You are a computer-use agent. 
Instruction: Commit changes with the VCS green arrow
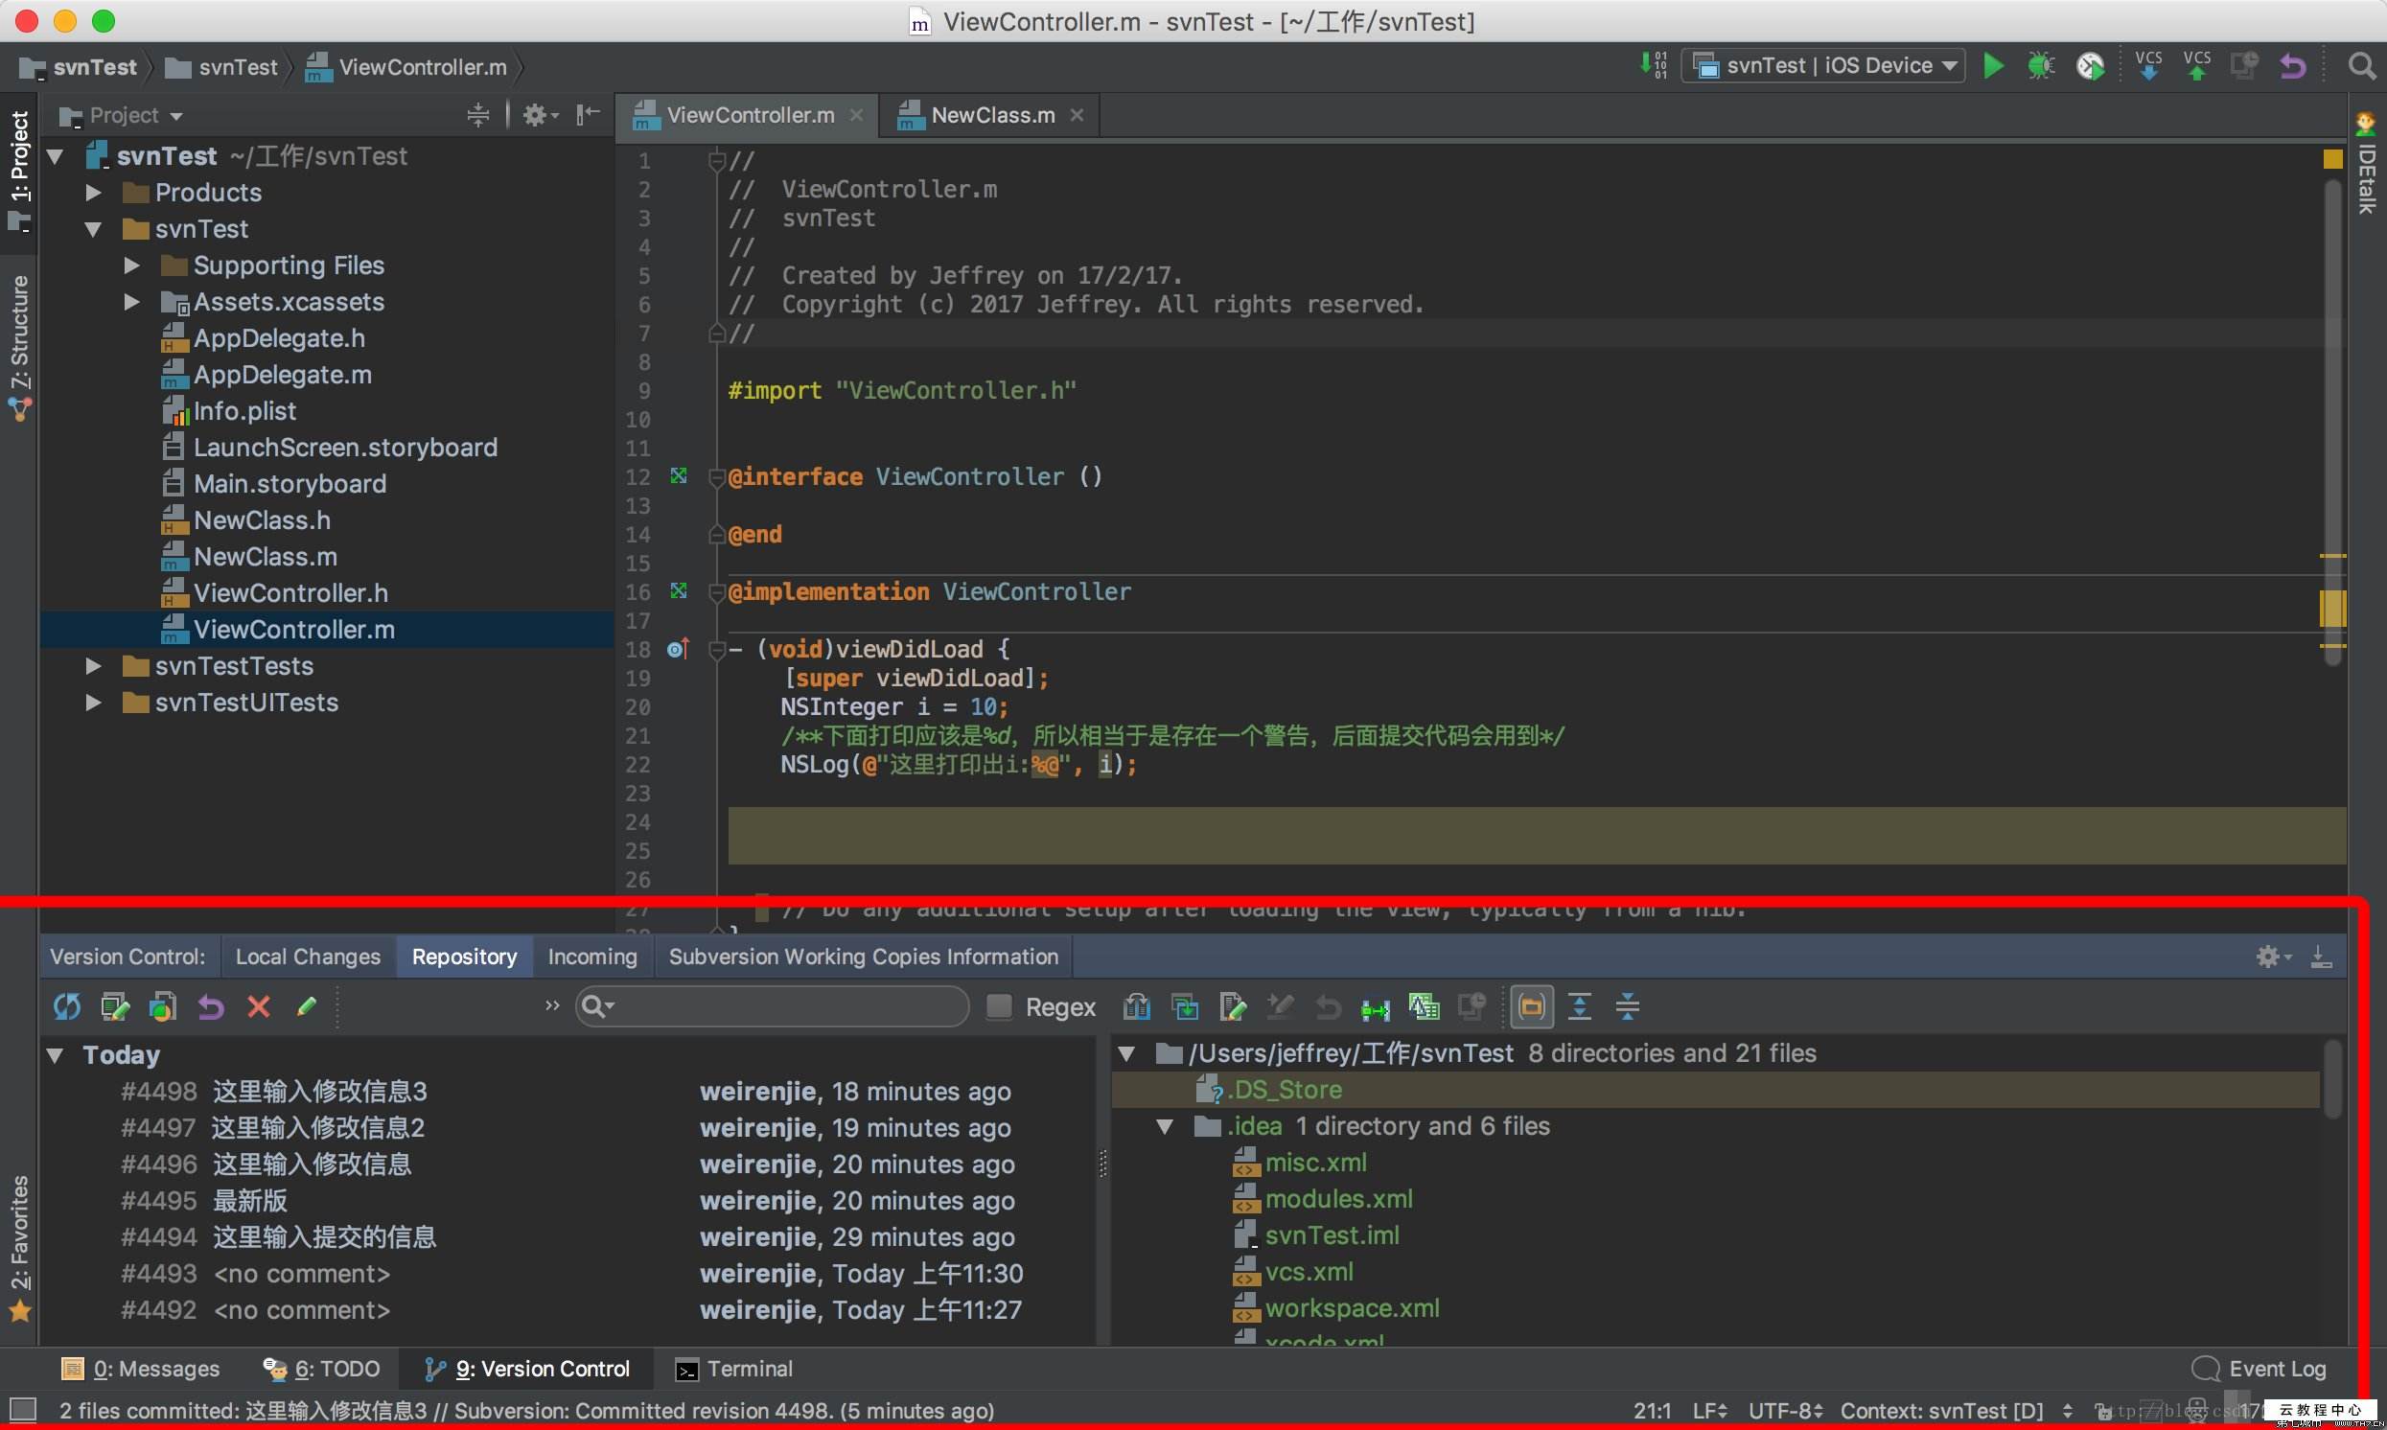click(2196, 65)
